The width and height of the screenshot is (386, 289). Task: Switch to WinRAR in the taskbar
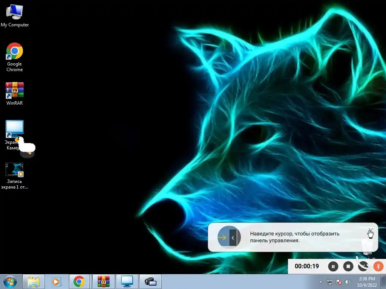point(104,281)
